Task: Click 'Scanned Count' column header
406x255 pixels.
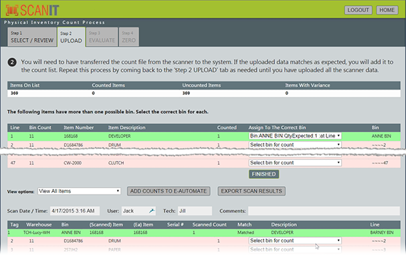Action: (x=209, y=225)
